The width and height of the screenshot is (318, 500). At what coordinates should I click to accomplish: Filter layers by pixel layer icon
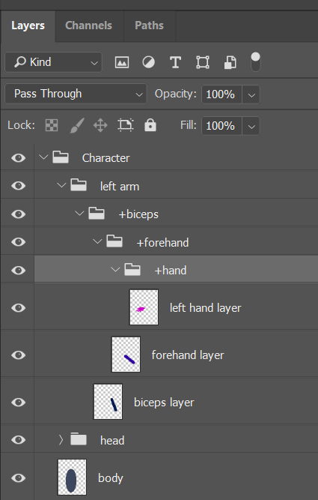[x=122, y=62]
